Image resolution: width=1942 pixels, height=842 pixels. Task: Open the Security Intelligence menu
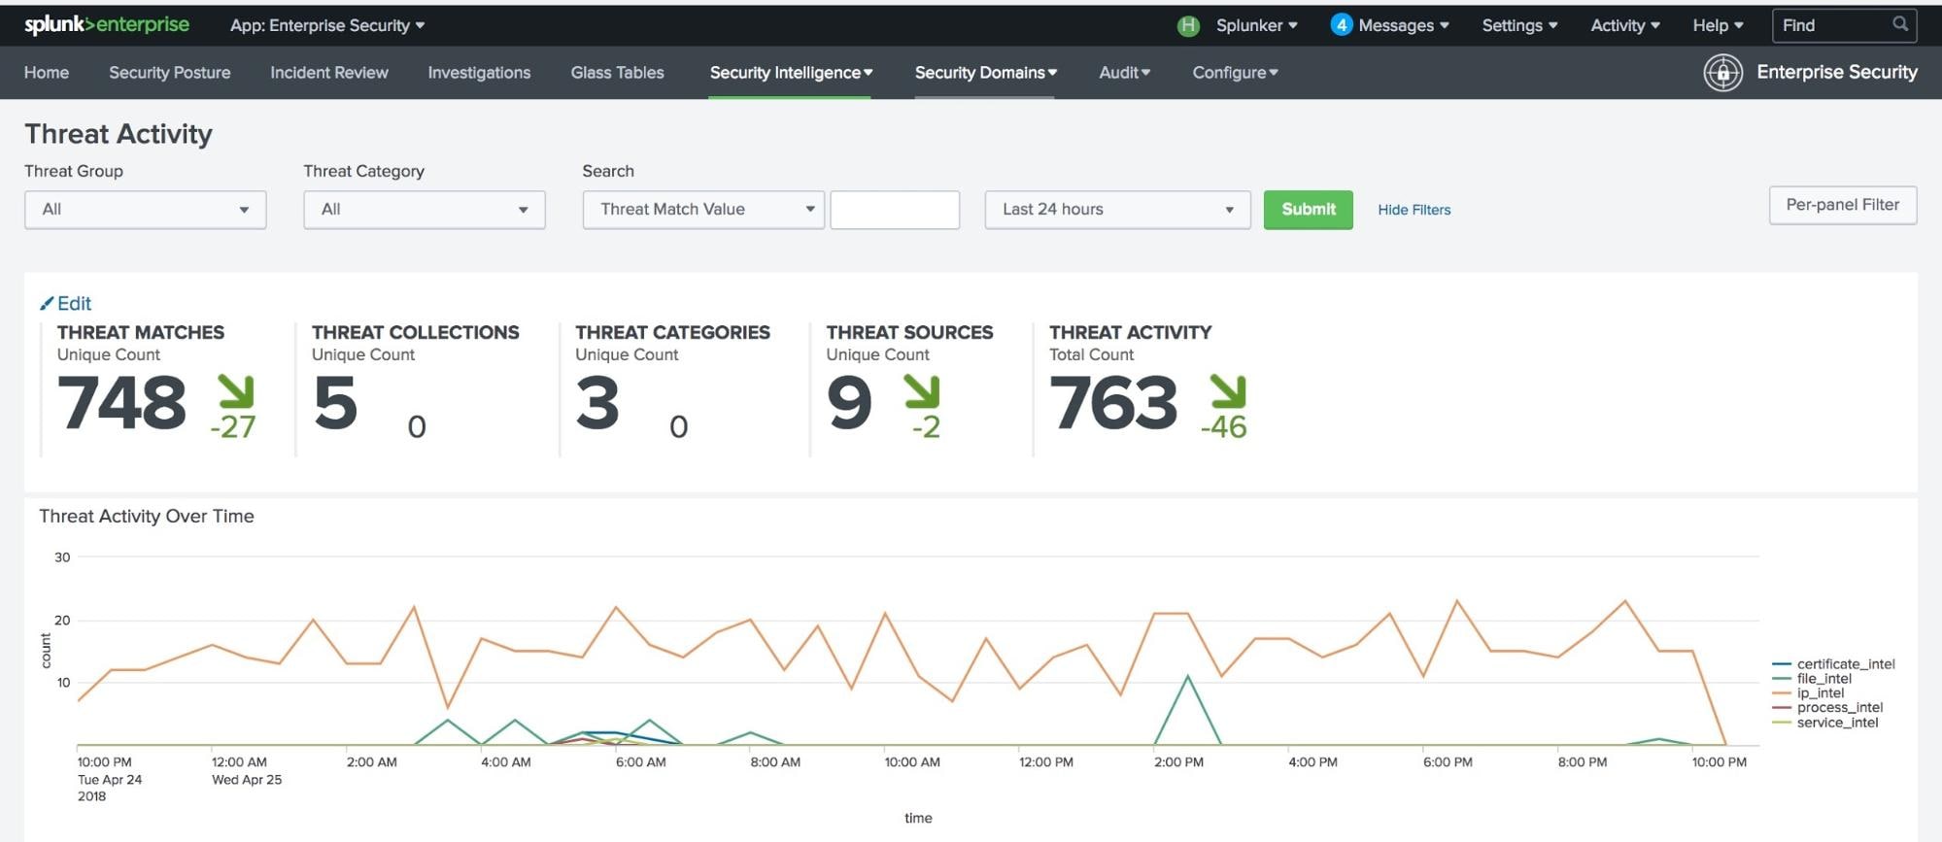[791, 73]
